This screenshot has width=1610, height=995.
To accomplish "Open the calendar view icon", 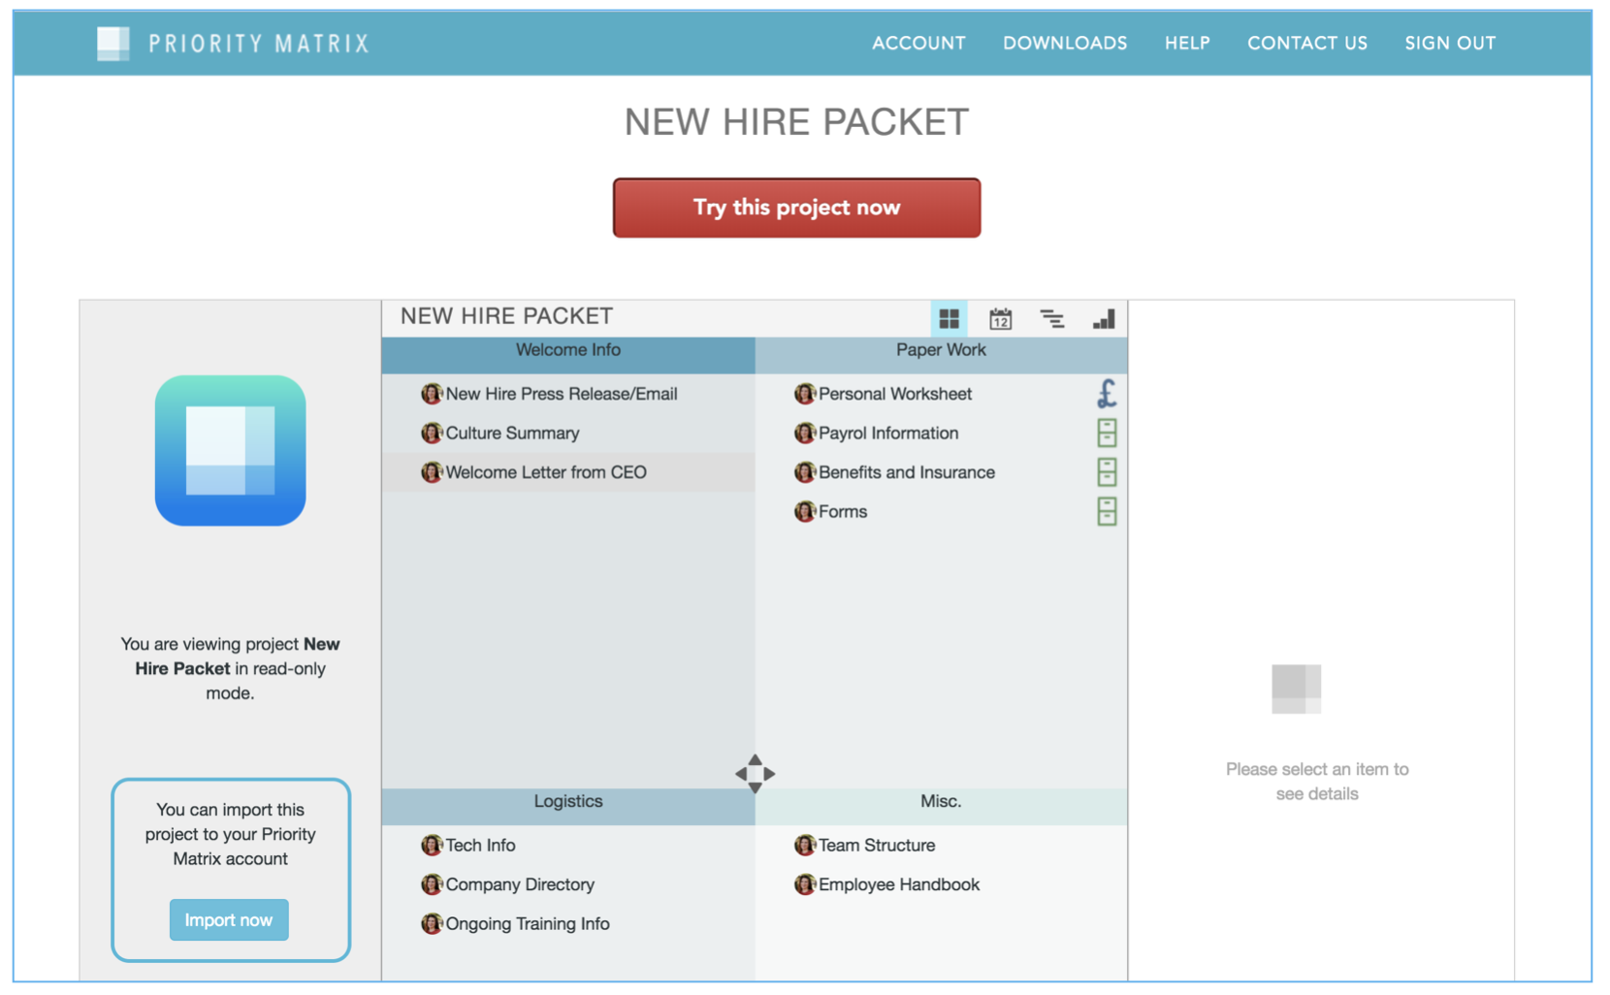I will [x=1000, y=319].
